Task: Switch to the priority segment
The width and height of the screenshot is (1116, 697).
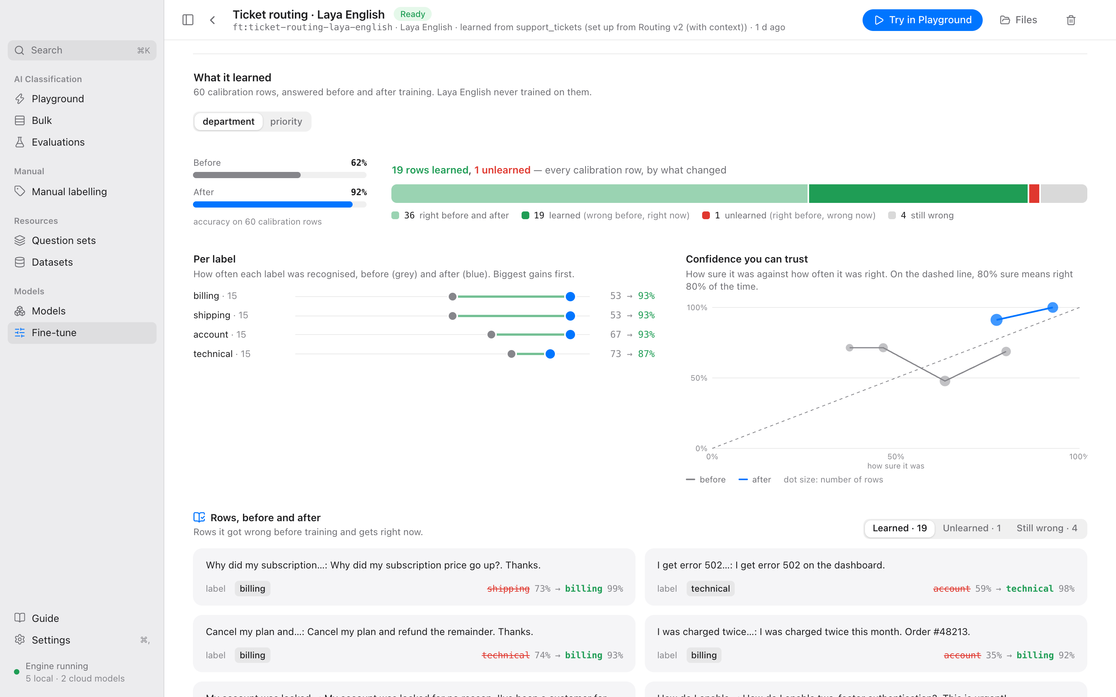Action: pyautogui.click(x=286, y=121)
